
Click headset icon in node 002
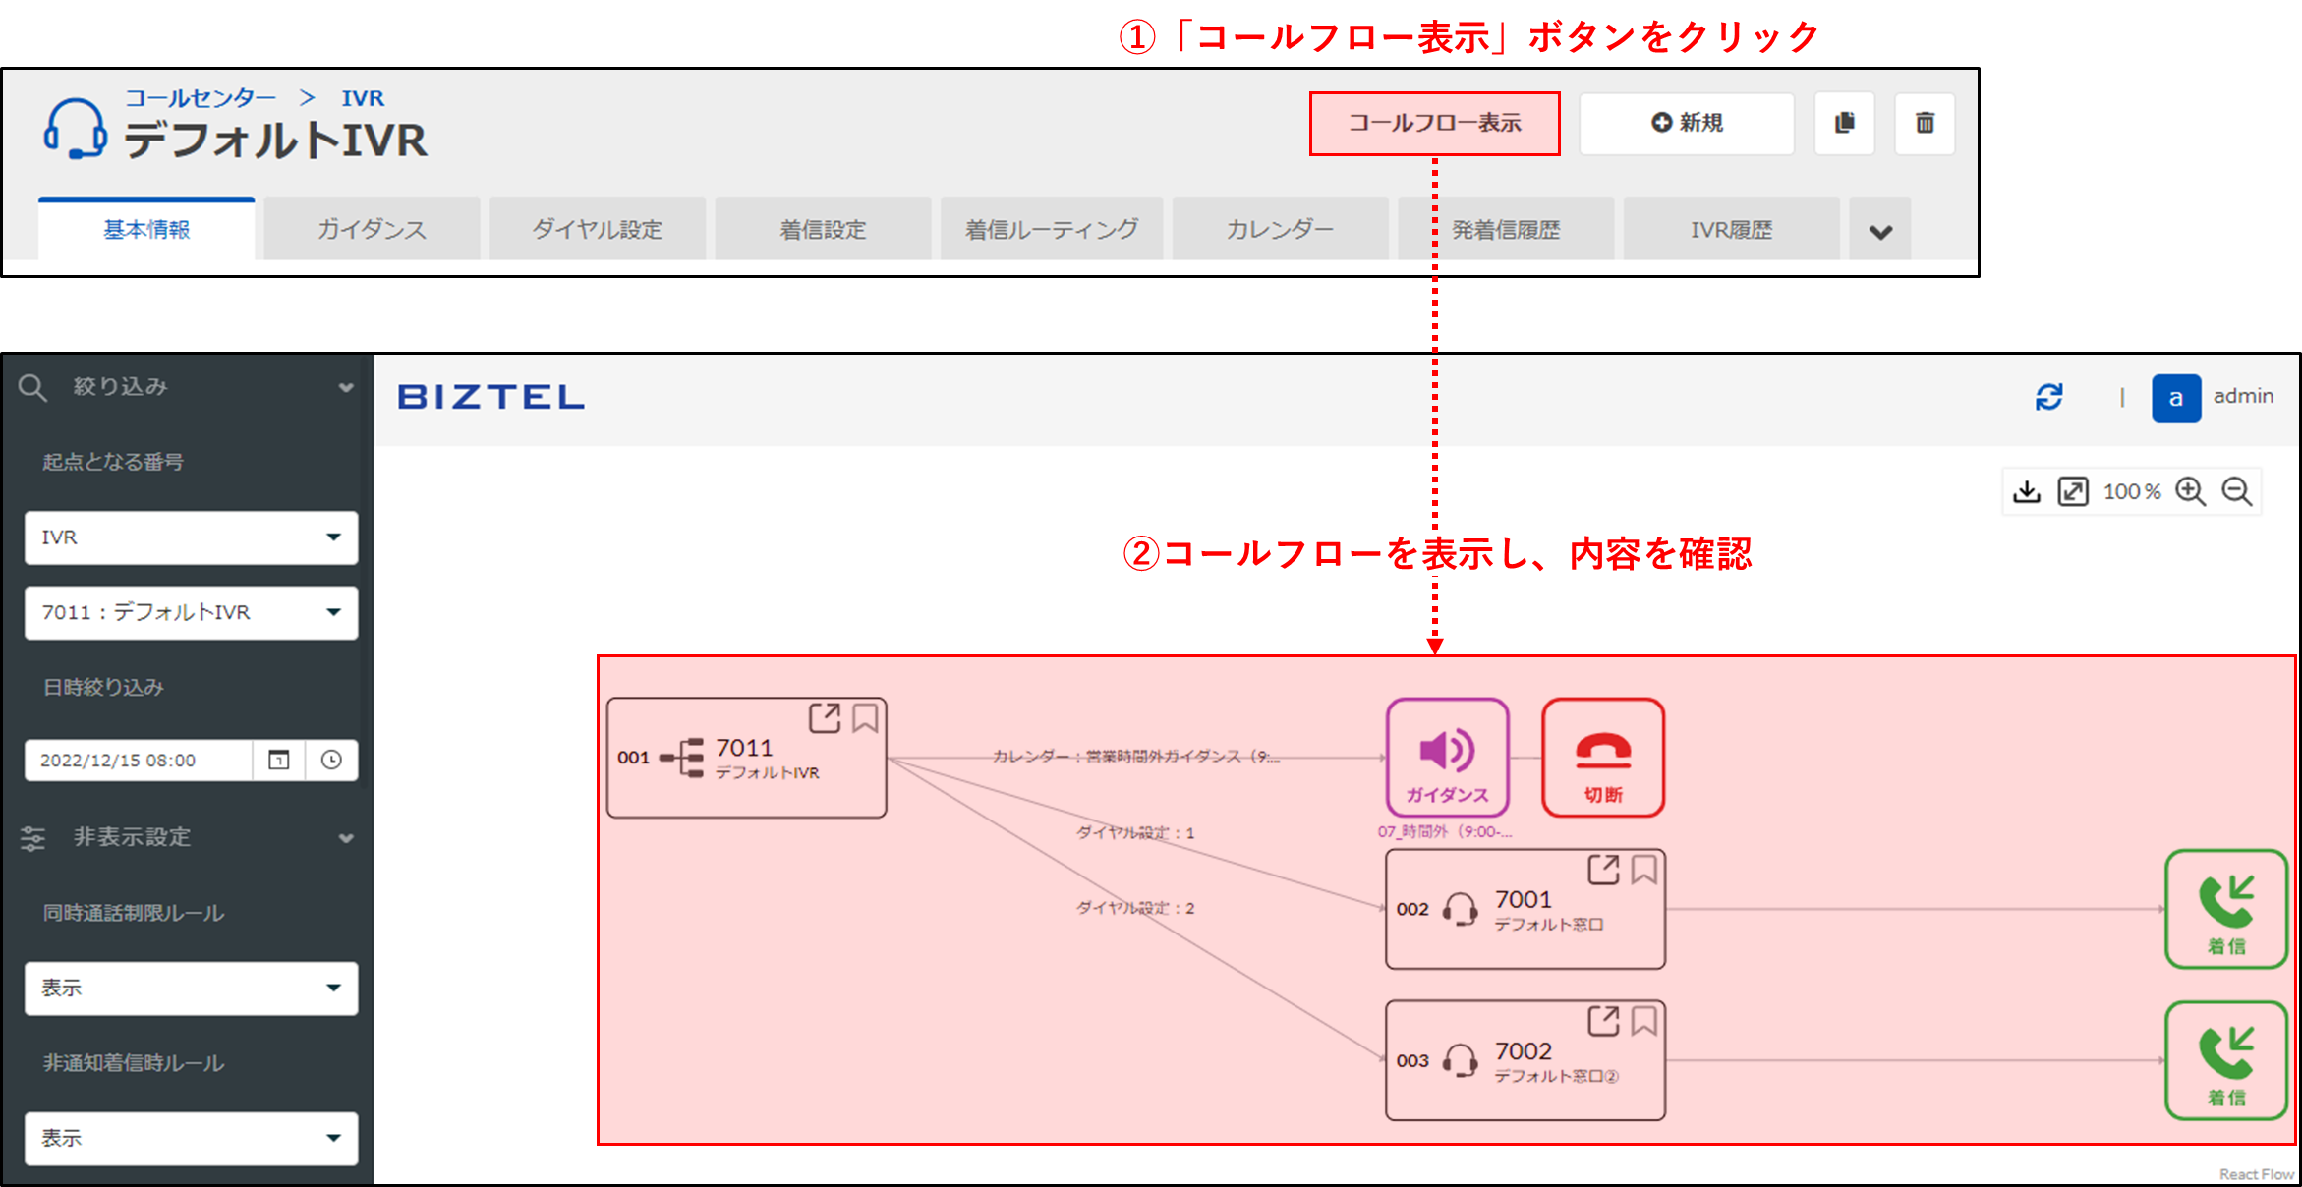[x=1461, y=909]
